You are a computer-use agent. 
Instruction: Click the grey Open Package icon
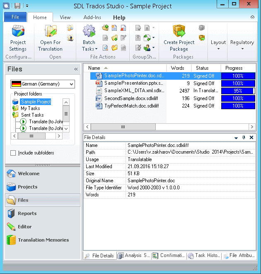(x=201, y=28)
